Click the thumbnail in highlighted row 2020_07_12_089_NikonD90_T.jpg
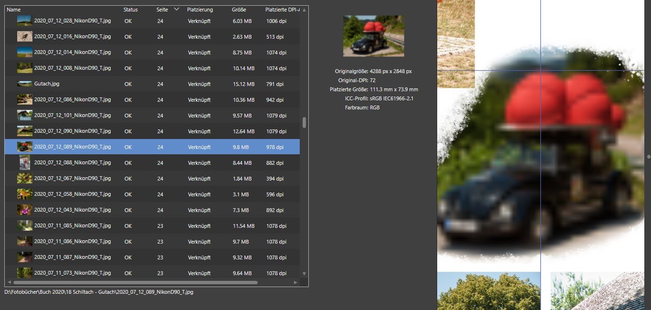The image size is (651, 310). point(25,147)
